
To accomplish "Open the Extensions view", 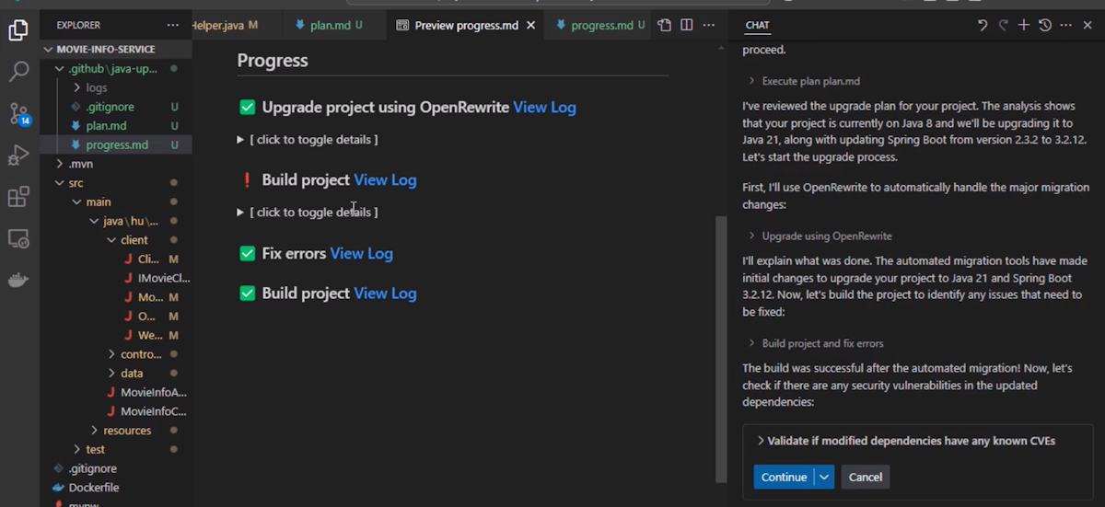I will [18, 198].
